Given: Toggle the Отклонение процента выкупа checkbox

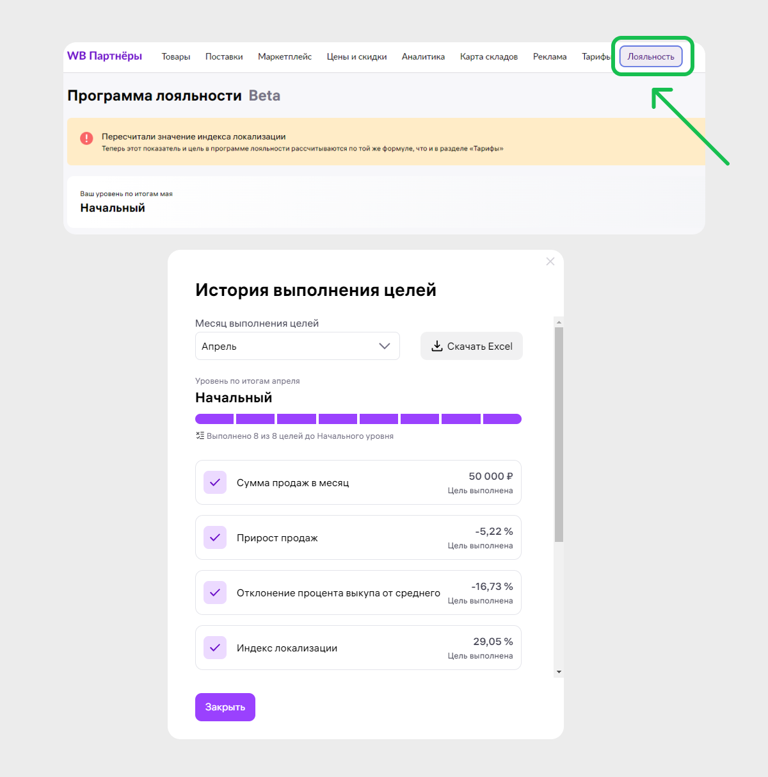Looking at the screenshot, I should (x=215, y=593).
